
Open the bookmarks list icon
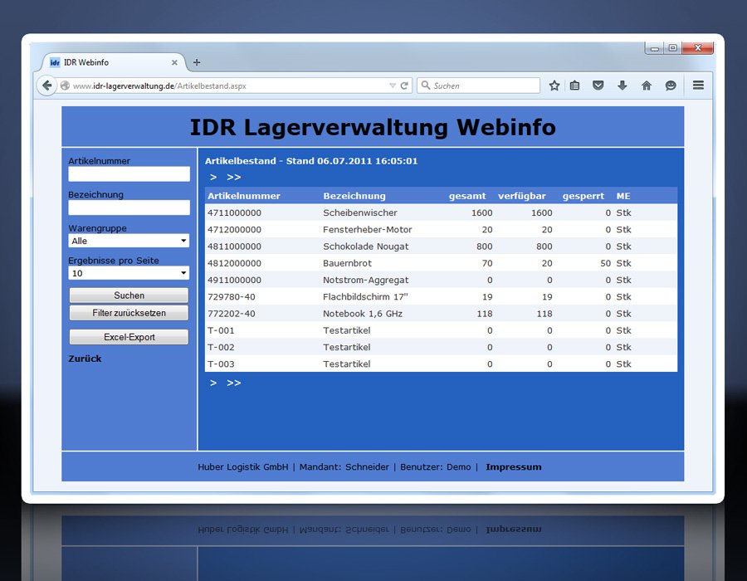click(575, 85)
